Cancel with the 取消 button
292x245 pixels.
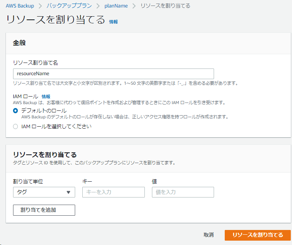(209, 235)
